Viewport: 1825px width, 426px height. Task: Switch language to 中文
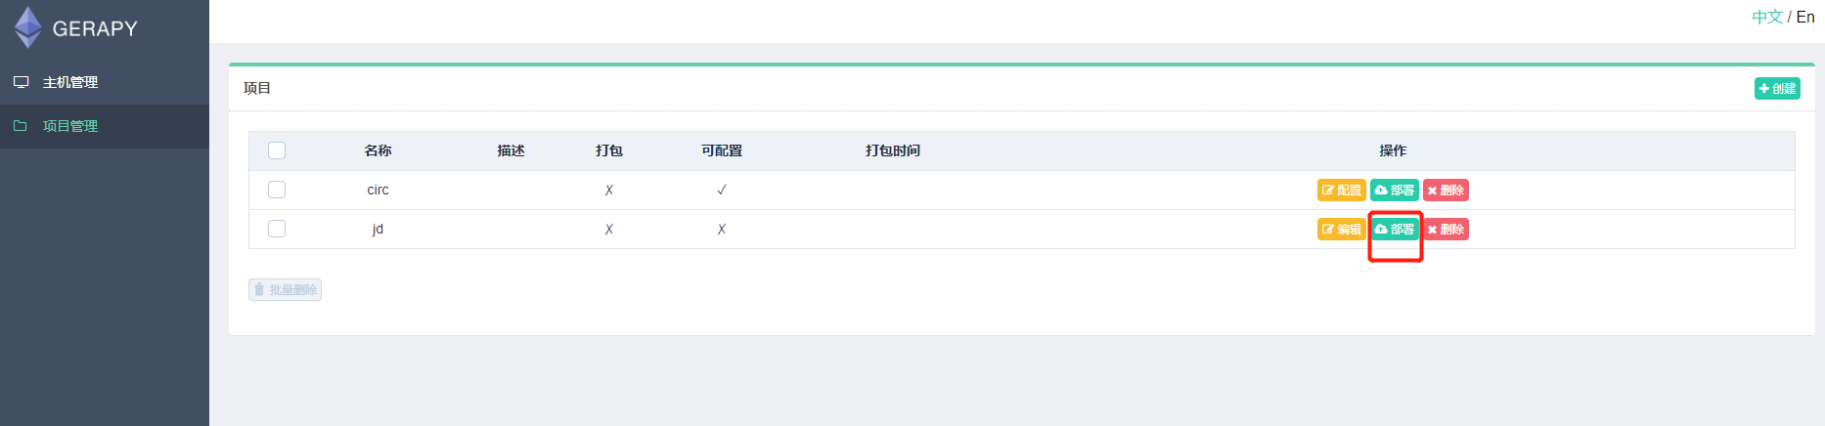[x=1767, y=17]
